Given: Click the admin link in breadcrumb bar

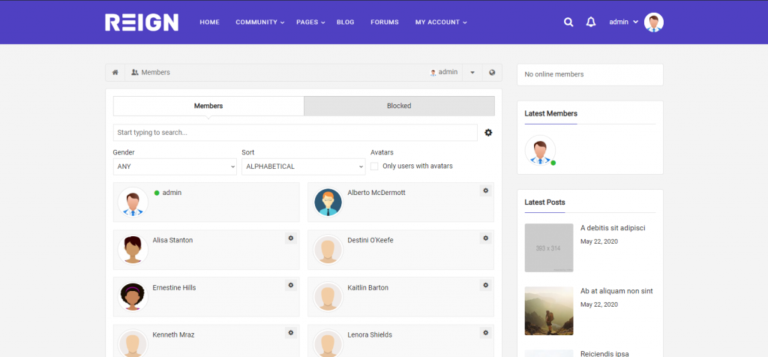Looking at the screenshot, I should (x=448, y=72).
